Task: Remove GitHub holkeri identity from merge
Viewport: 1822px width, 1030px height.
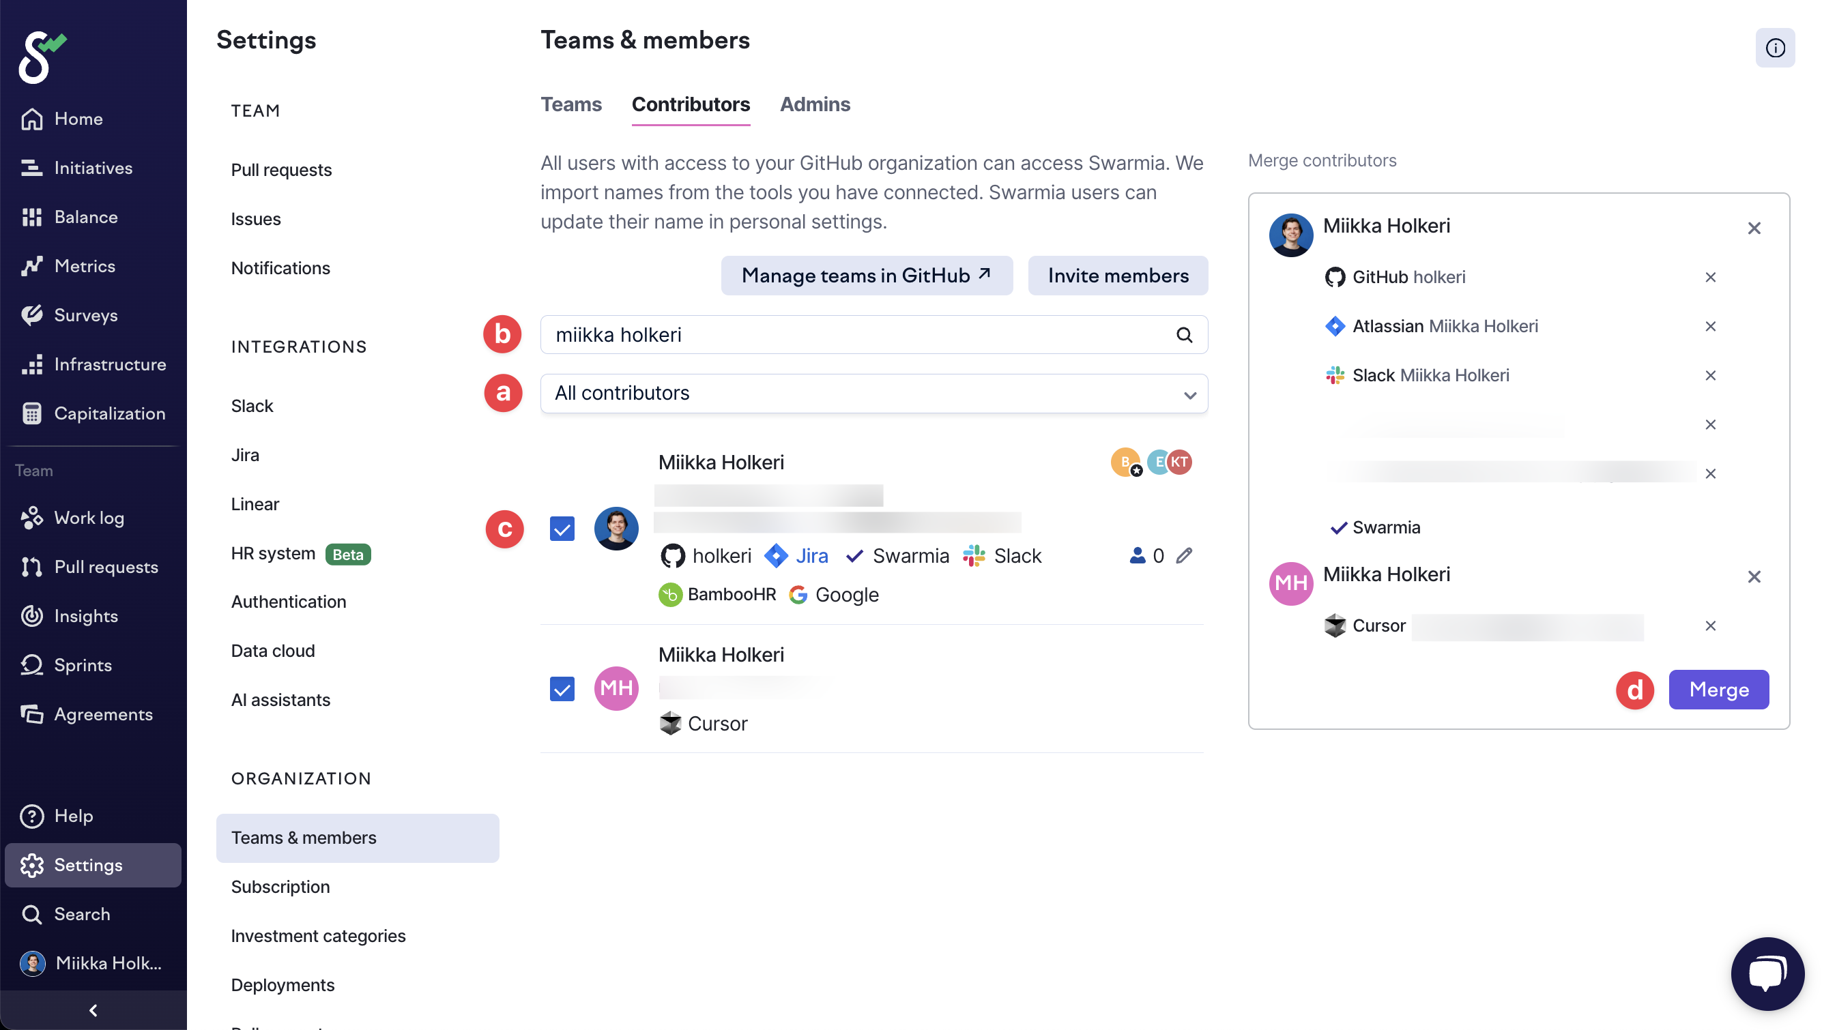Action: [1709, 278]
